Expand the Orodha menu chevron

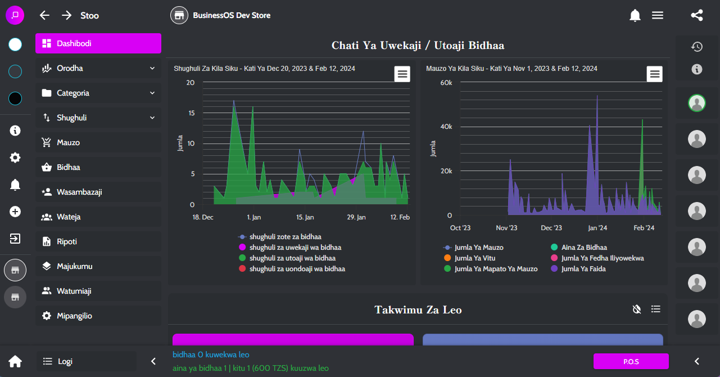click(x=152, y=69)
